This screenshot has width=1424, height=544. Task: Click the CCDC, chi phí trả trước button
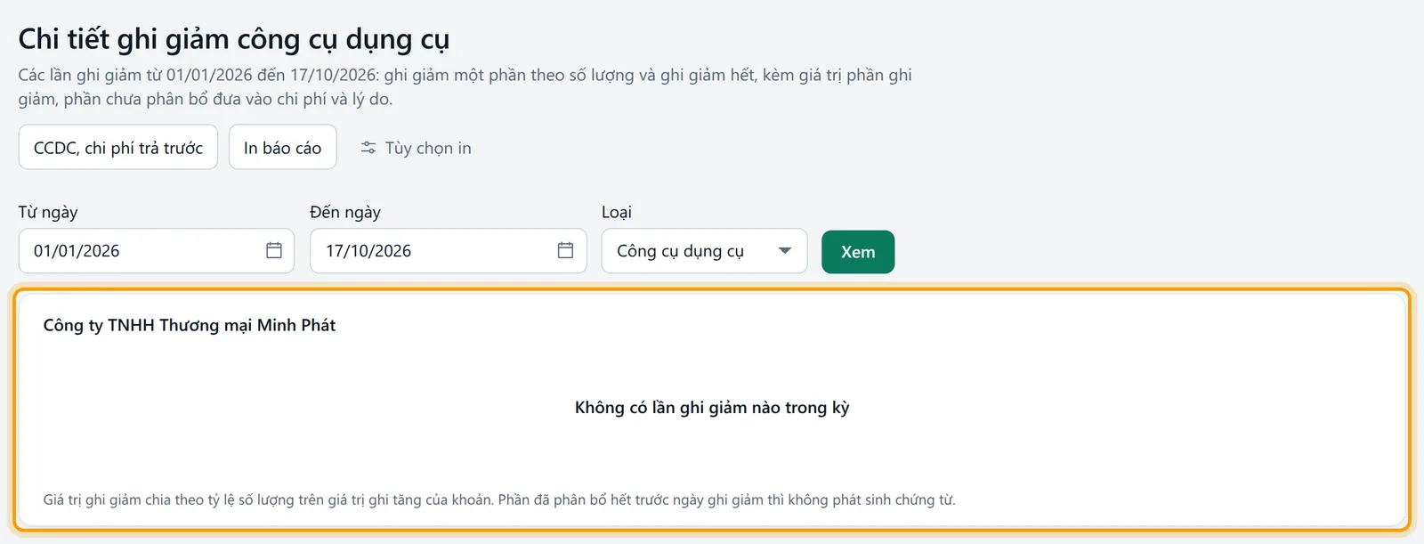[x=118, y=147]
